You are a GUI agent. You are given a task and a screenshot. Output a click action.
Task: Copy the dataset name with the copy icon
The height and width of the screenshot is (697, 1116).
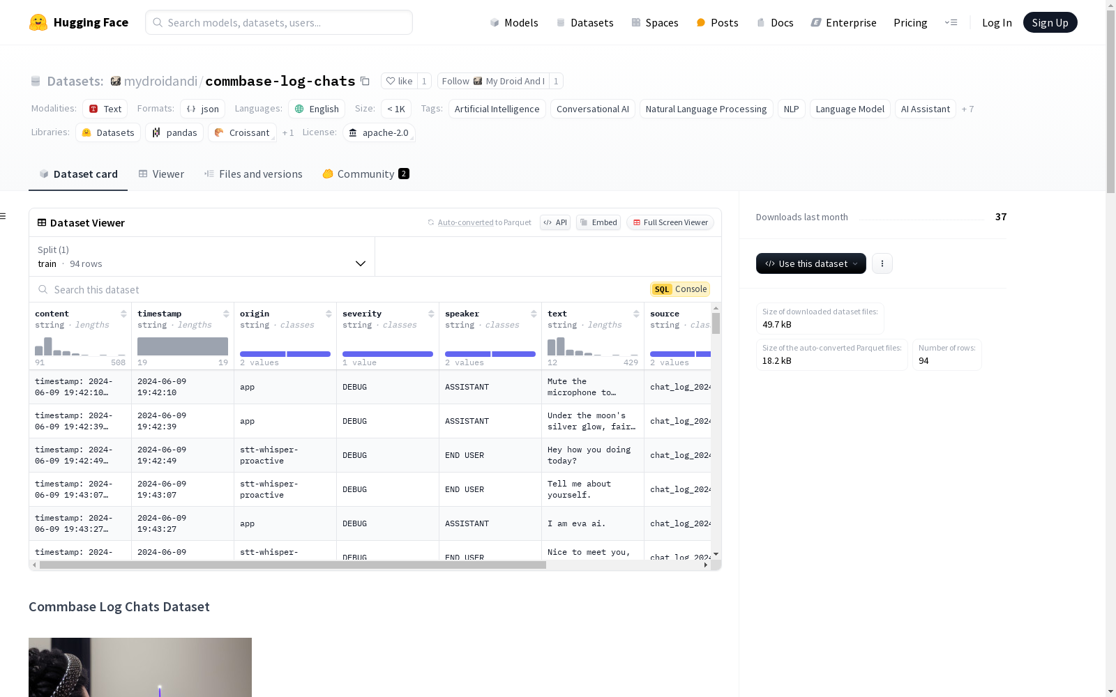[x=365, y=81]
